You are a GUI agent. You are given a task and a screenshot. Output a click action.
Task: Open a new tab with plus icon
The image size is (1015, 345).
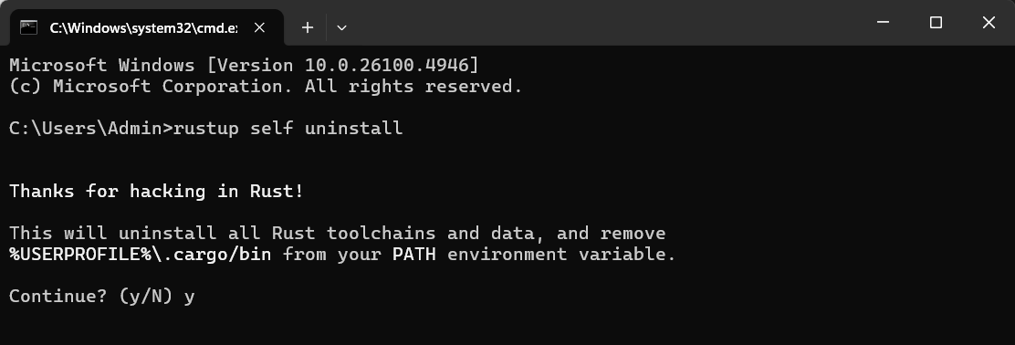point(308,27)
